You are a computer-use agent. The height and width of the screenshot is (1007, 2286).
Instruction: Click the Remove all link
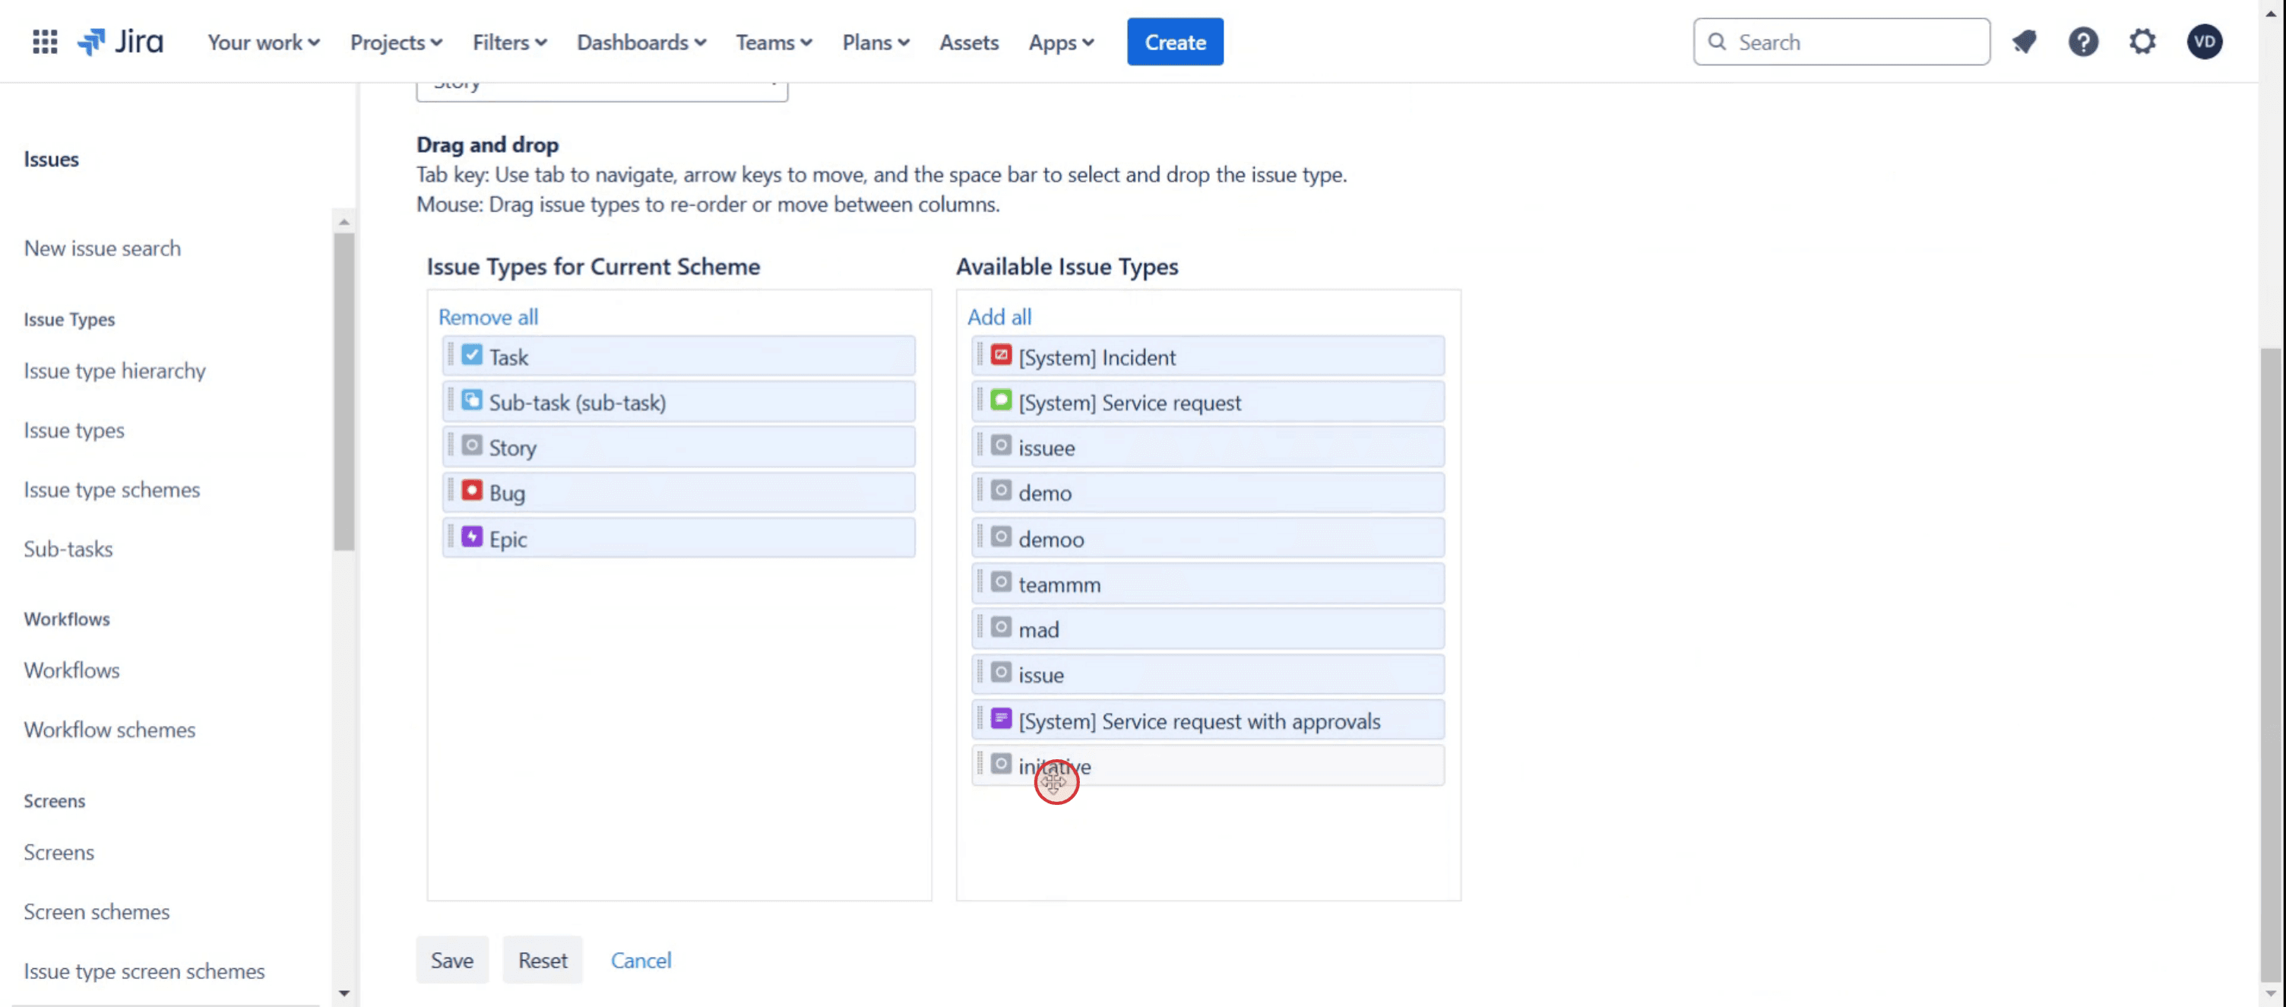point(487,317)
